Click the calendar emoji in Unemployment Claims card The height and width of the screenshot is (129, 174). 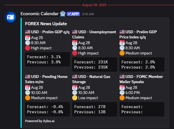(75, 43)
